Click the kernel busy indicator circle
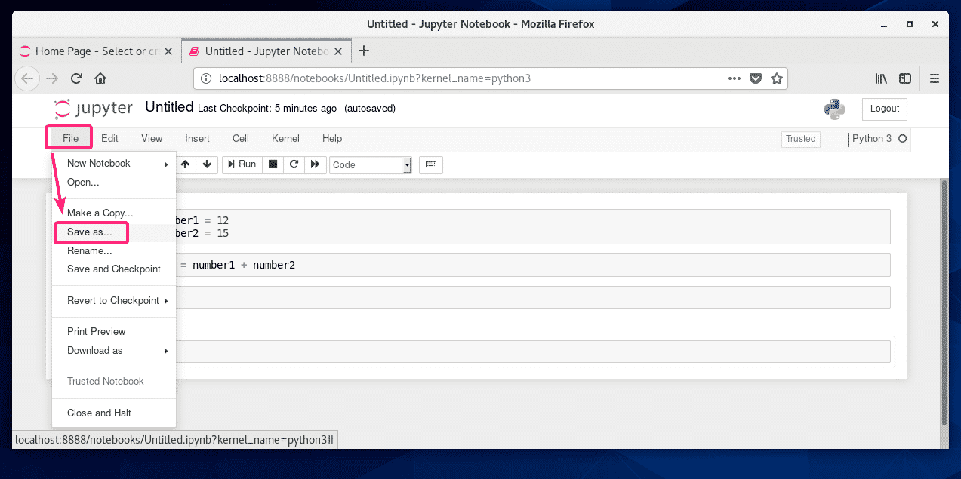This screenshot has height=479, width=961. [902, 139]
